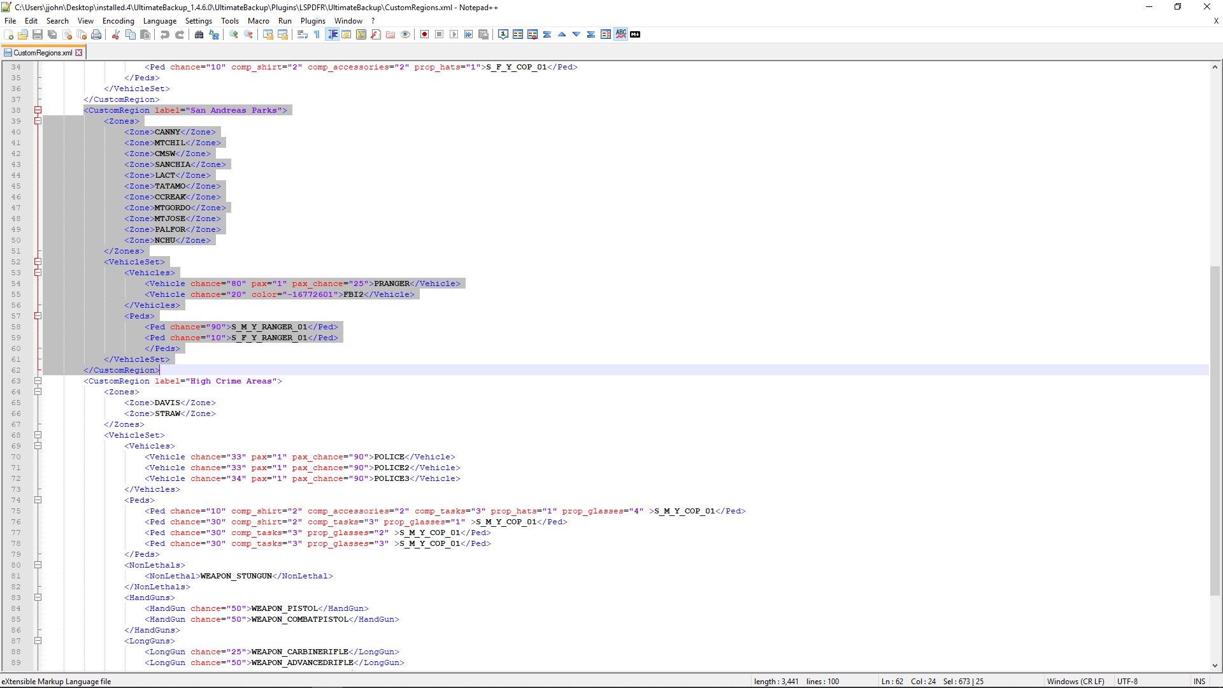1223x688 pixels.
Task: Click the Open file folder icon
Action: tap(23, 34)
